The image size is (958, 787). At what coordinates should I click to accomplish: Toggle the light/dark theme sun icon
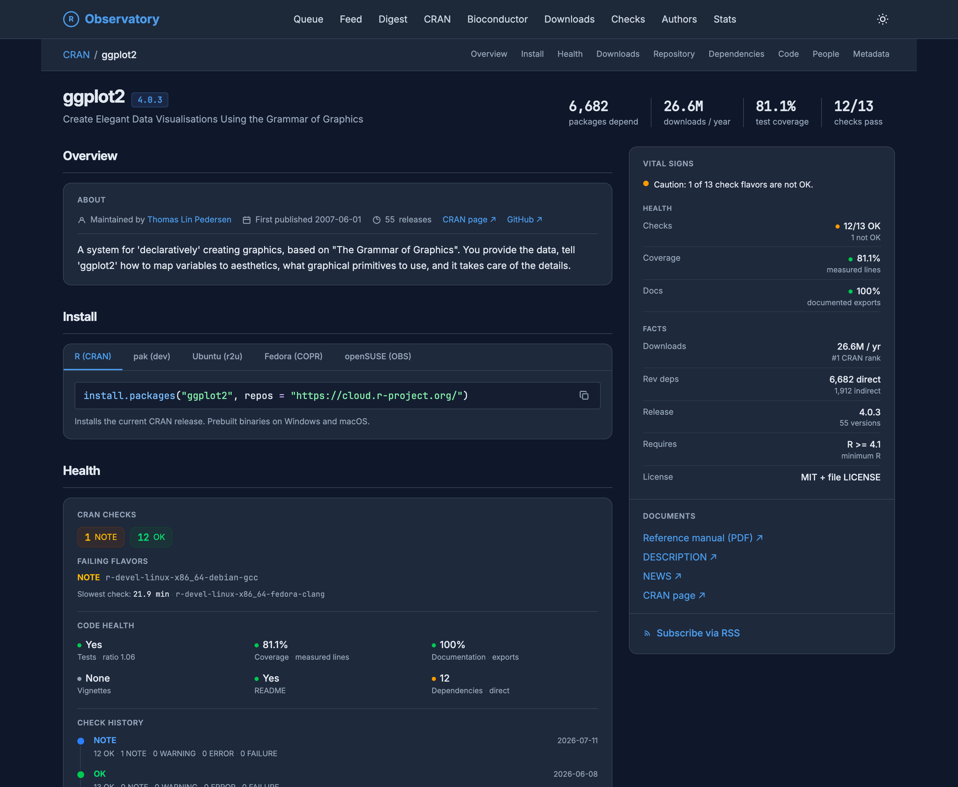coord(882,19)
